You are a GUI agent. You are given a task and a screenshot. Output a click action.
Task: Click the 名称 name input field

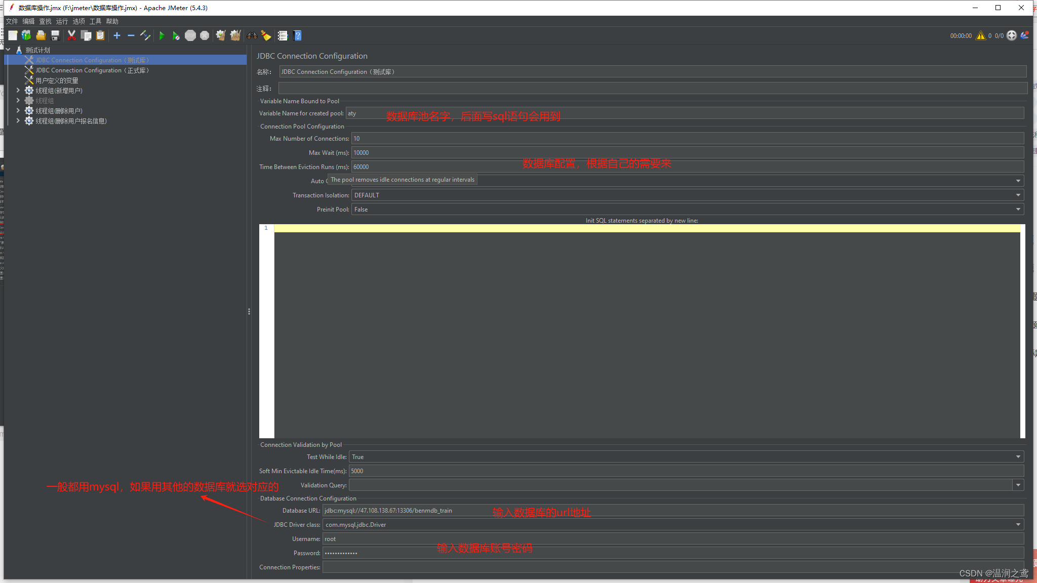[653, 71]
